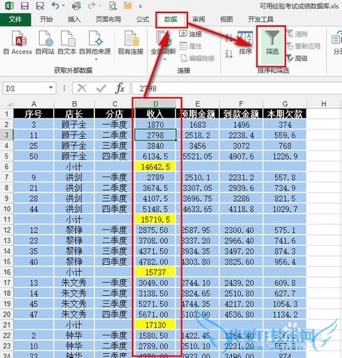
Task: Sort descending with the Z-A icon
Action: point(229,54)
